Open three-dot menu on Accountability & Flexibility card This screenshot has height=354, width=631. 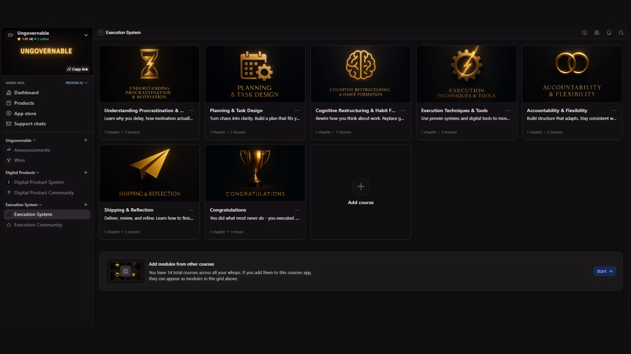(614, 111)
